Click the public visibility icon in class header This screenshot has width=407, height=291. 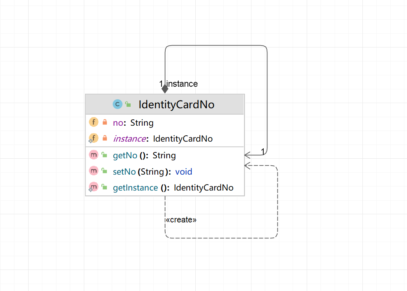[128, 104]
